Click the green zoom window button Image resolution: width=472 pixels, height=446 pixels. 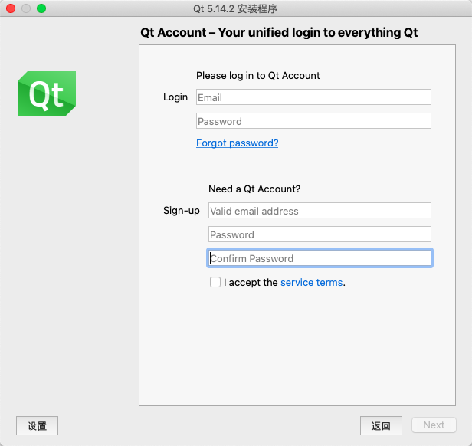pos(41,8)
